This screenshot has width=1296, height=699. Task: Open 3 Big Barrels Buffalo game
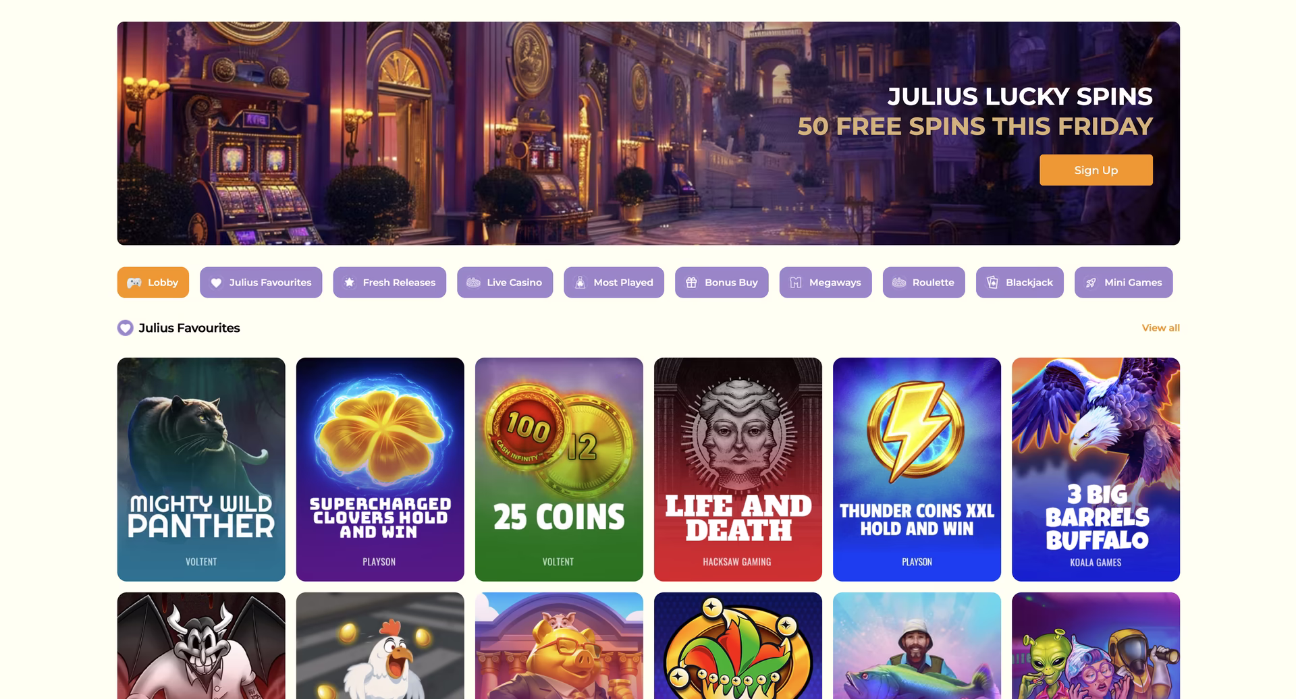pos(1096,470)
